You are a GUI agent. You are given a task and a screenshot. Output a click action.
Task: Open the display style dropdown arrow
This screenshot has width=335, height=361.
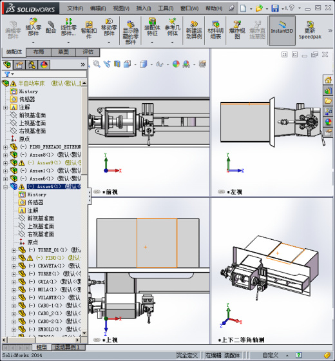(151, 64)
